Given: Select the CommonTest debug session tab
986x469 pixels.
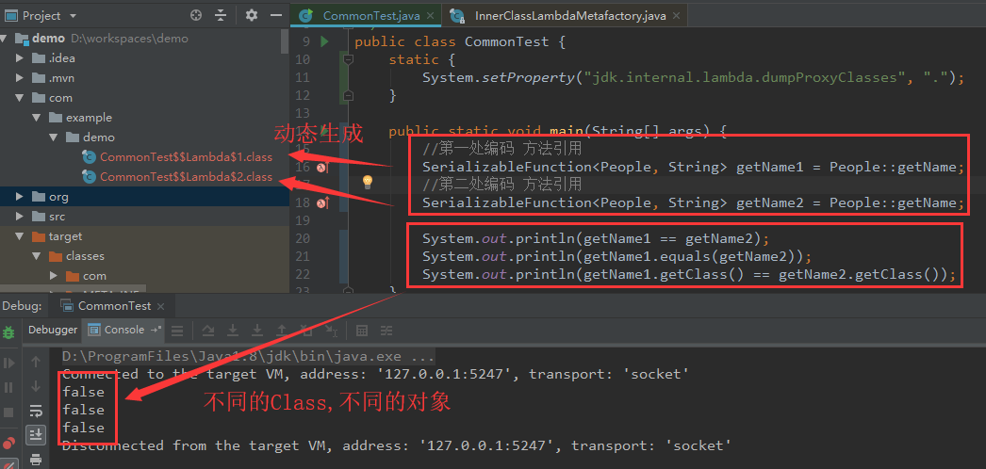Looking at the screenshot, I should [114, 306].
